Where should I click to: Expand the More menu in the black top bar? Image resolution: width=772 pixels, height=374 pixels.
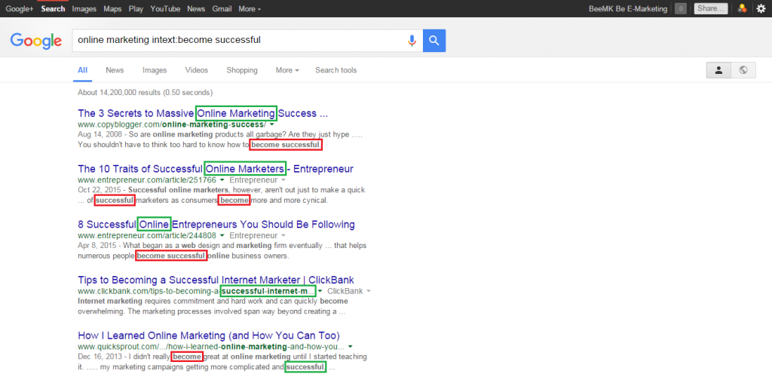click(x=250, y=9)
